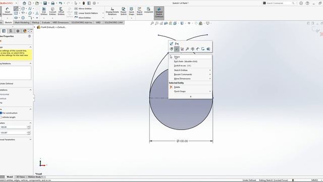The image size is (323, 182).
Task: Open the dropdown arrow beside the Undo icon
Action: click(x=64, y=3)
